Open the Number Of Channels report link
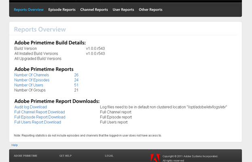 [x=31, y=75]
